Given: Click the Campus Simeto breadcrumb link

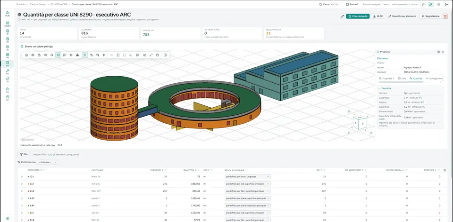Looking at the screenshot, I should coord(38,4).
